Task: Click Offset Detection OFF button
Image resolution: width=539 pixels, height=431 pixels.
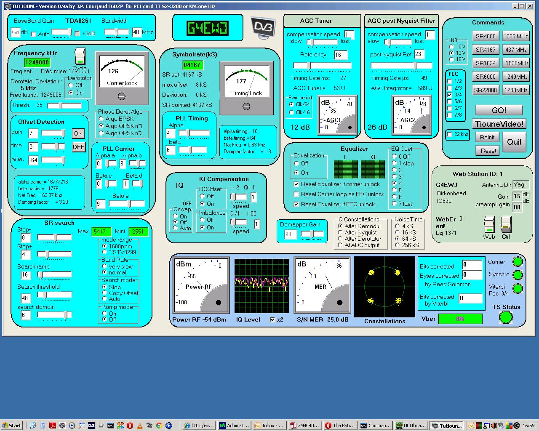Action: (78, 147)
